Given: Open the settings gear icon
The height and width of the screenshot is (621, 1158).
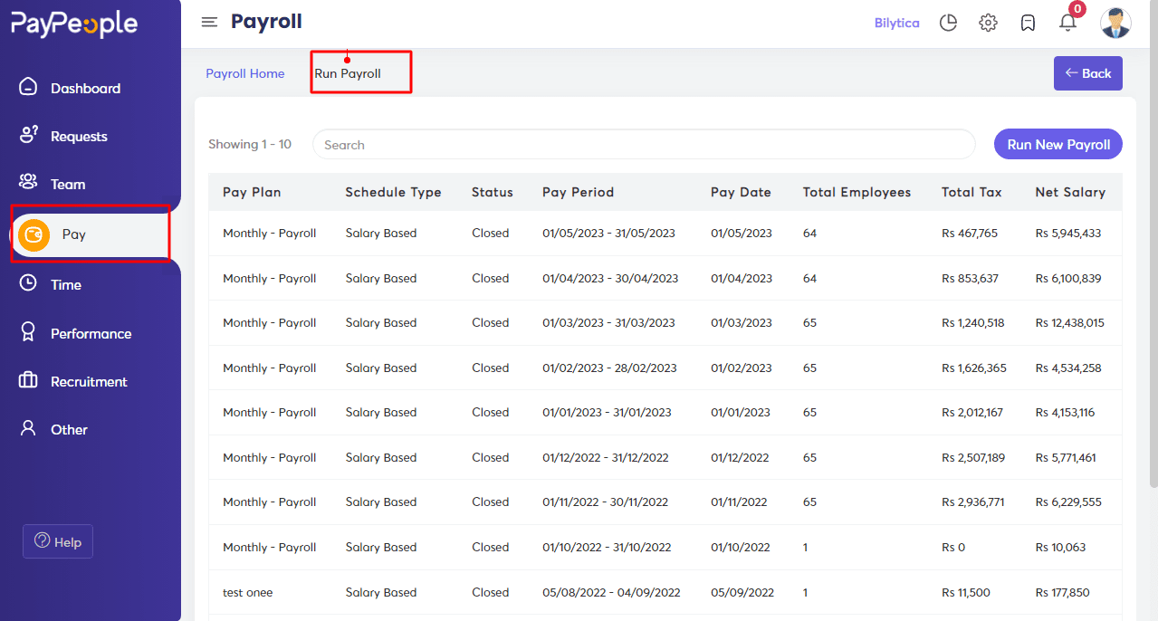Looking at the screenshot, I should pos(988,23).
